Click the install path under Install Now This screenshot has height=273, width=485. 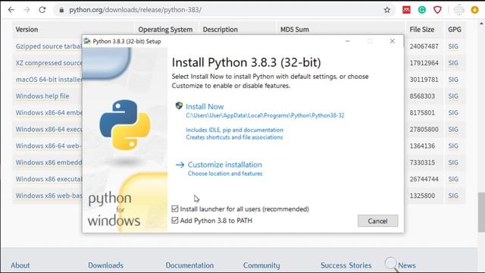(x=265, y=115)
